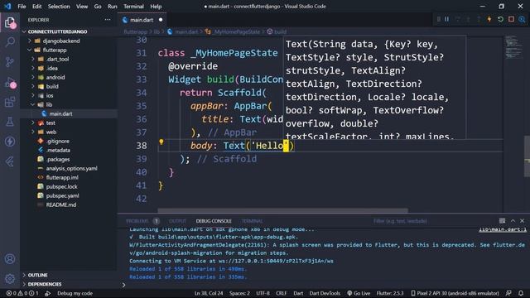530x298 pixels.
Task: Open the Help menu
Action: (156, 6)
